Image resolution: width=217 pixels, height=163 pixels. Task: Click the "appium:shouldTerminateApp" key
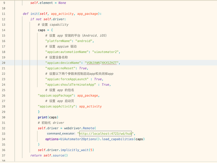pos(71,84)
